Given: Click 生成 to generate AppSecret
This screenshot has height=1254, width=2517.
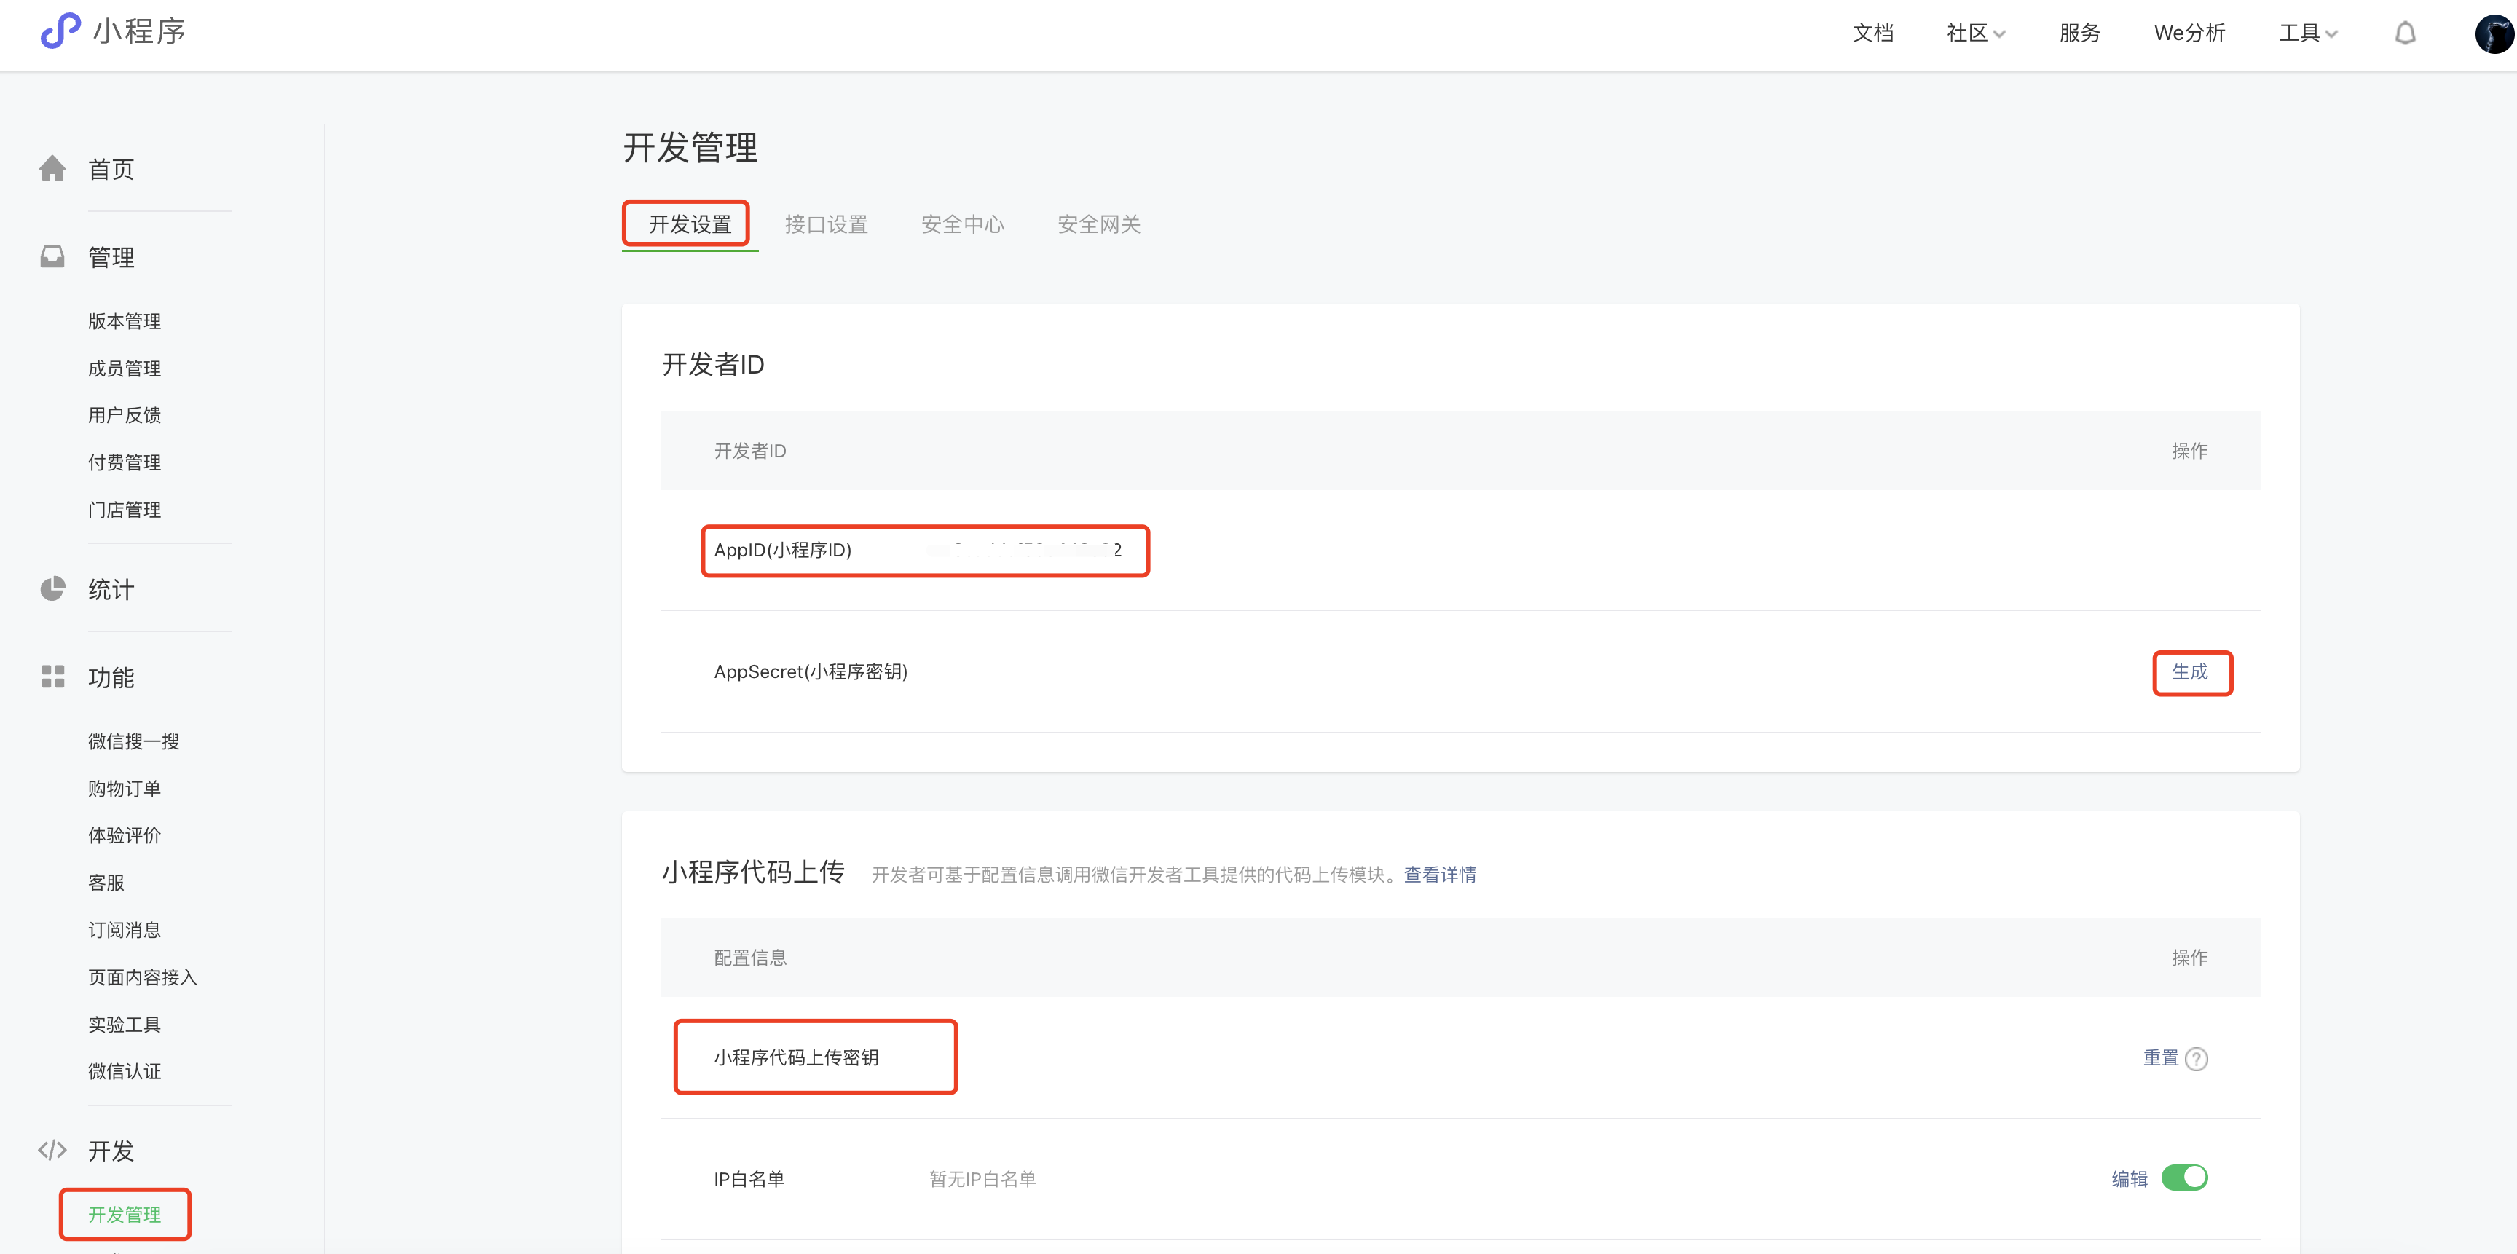Looking at the screenshot, I should 2190,672.
